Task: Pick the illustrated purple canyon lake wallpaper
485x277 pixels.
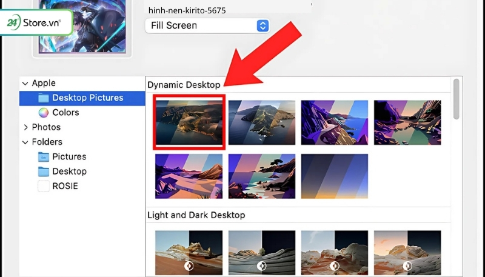Action: point(407,122)
